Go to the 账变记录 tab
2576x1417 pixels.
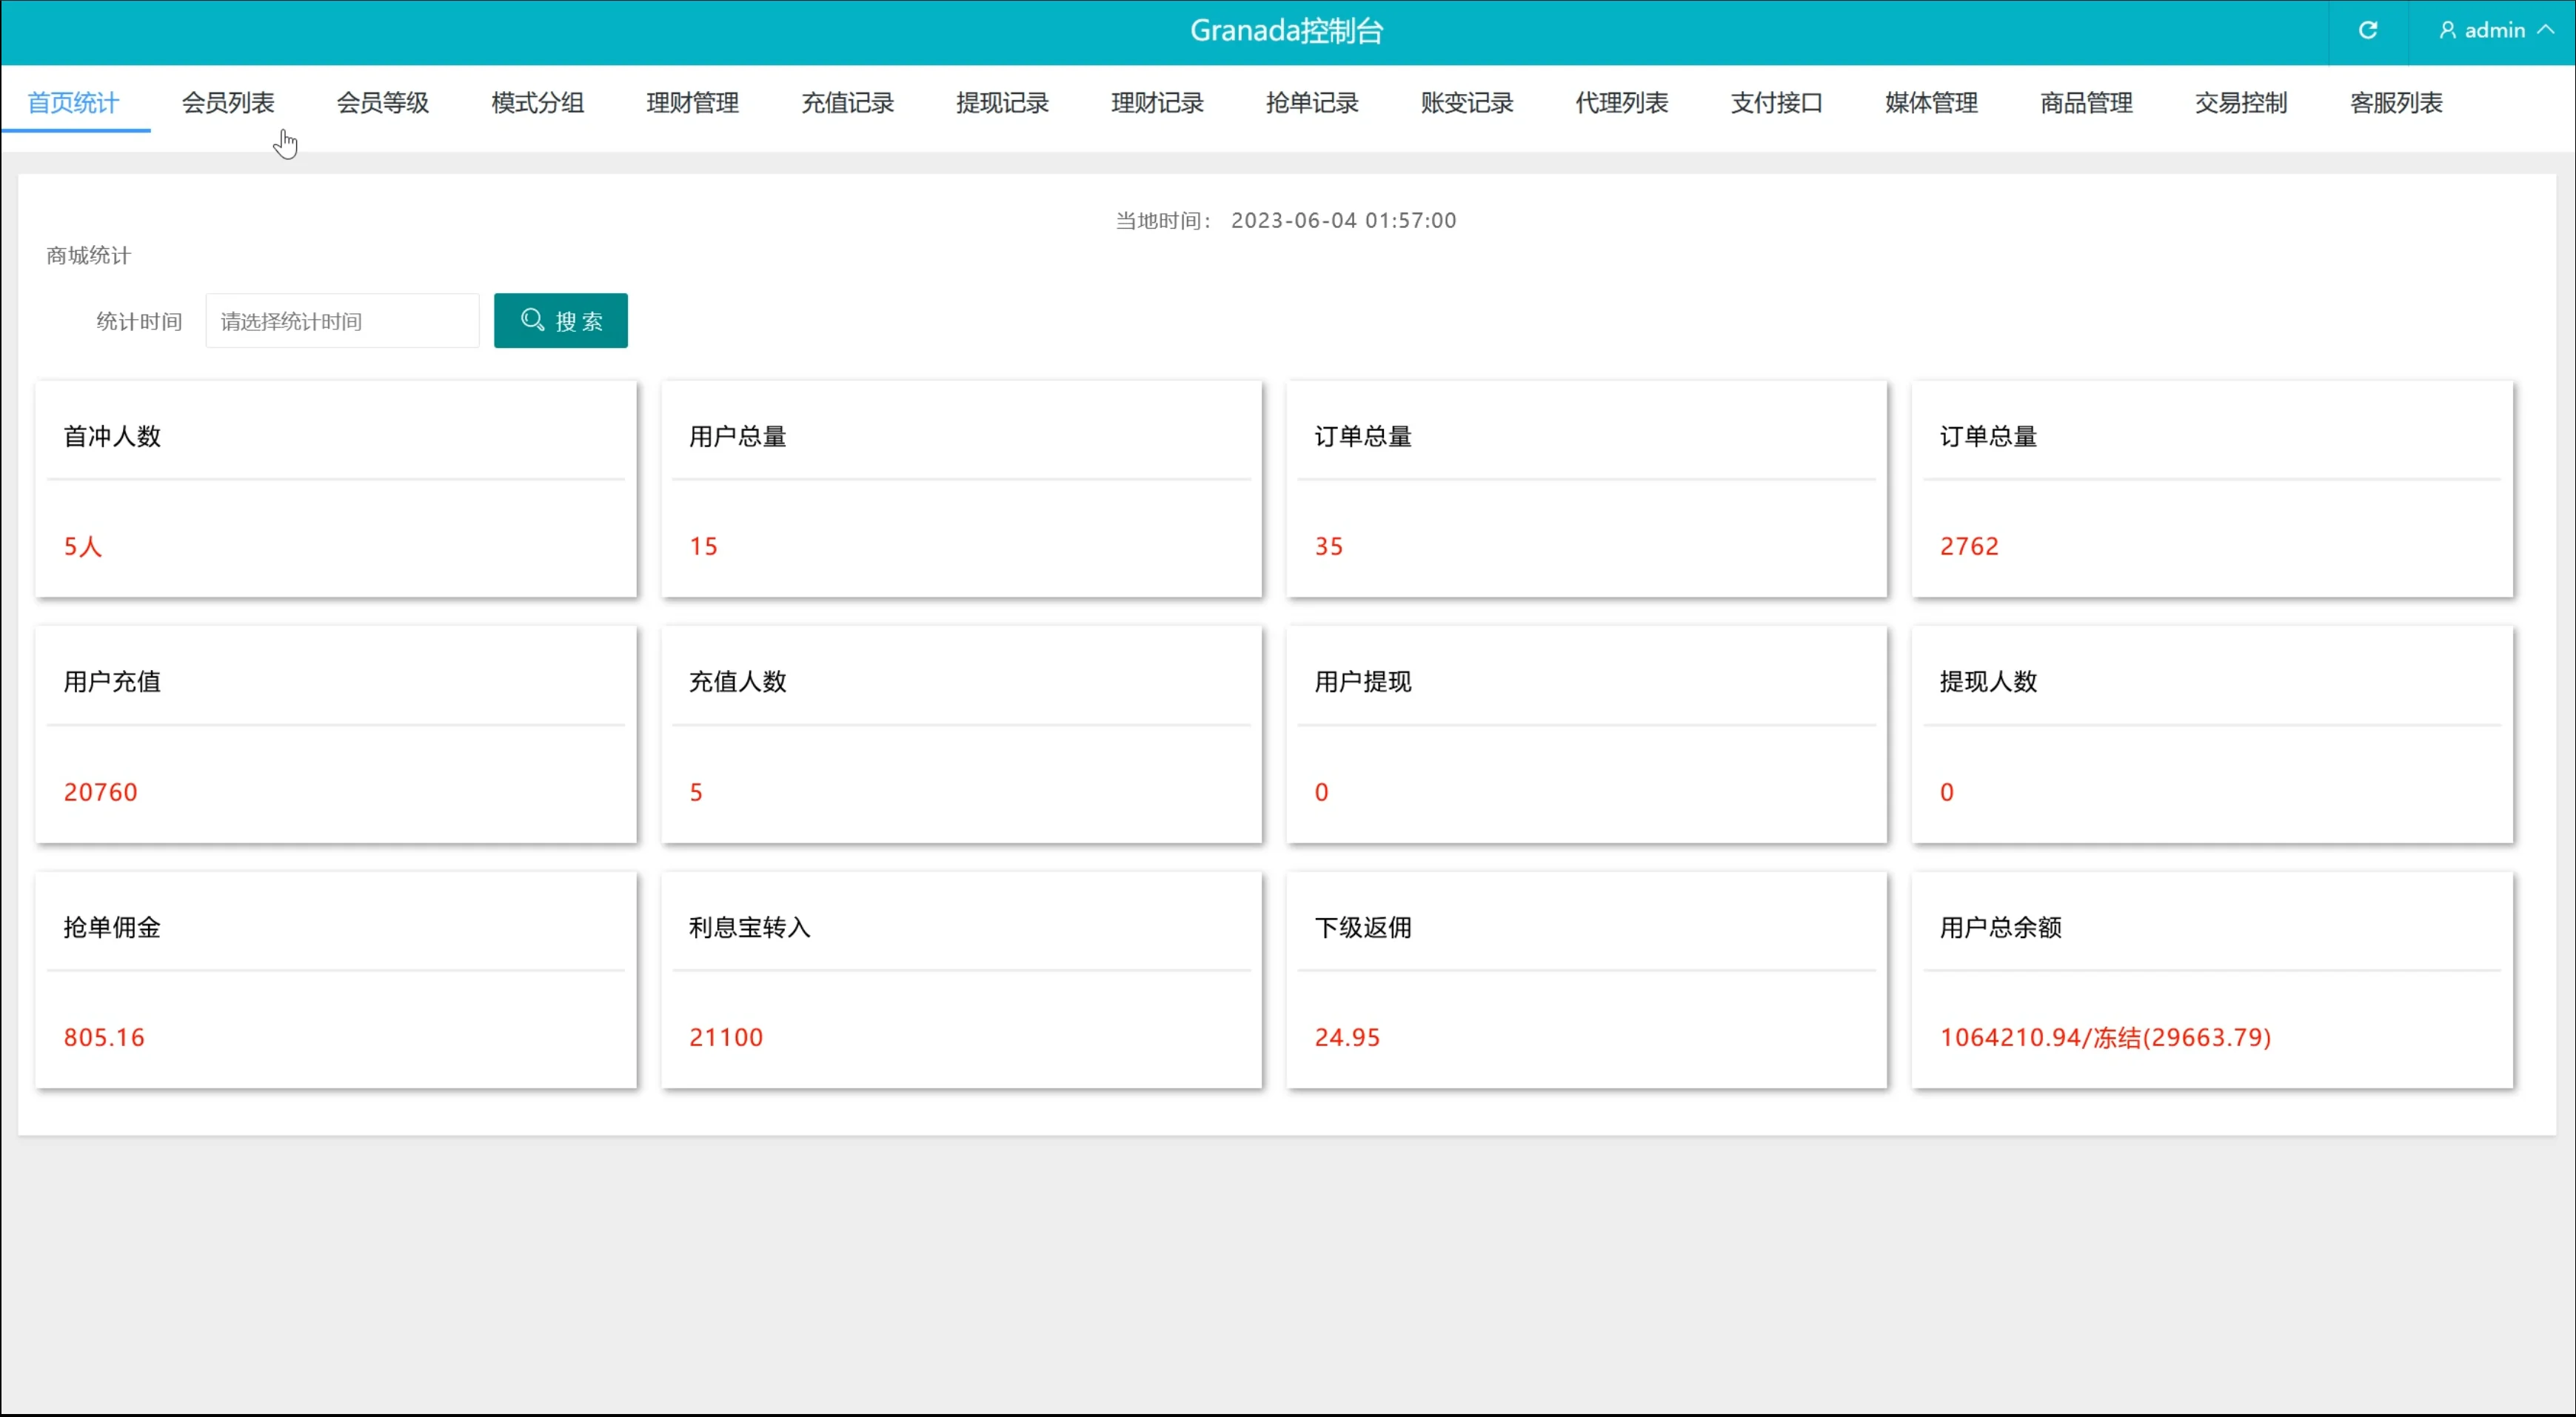[1467, 103]
